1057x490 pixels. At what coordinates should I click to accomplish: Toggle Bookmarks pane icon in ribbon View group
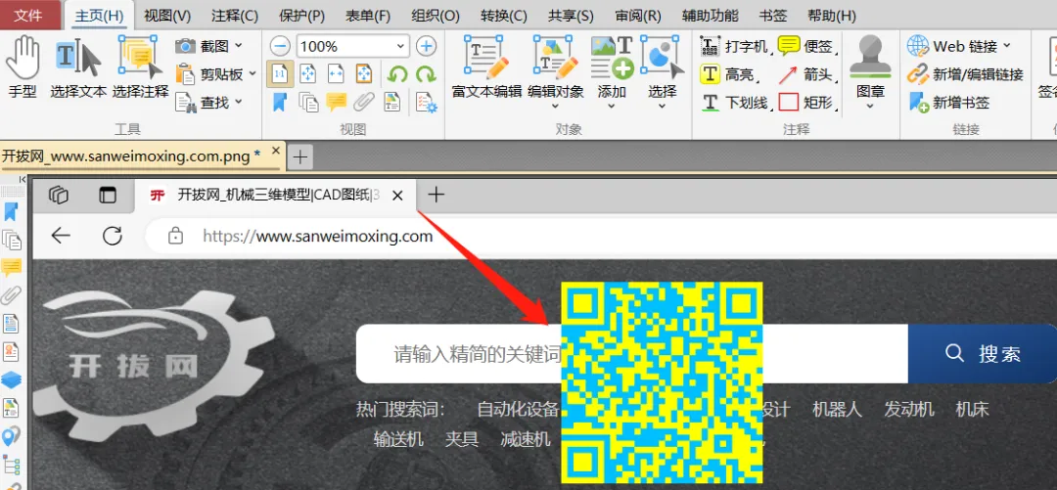(280, 102)
